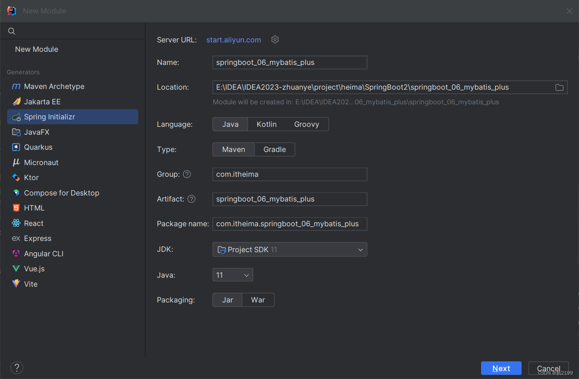The height and width of the screenshot is (379, 579).
Task: Click the Package name field
Action: (290, 224)
